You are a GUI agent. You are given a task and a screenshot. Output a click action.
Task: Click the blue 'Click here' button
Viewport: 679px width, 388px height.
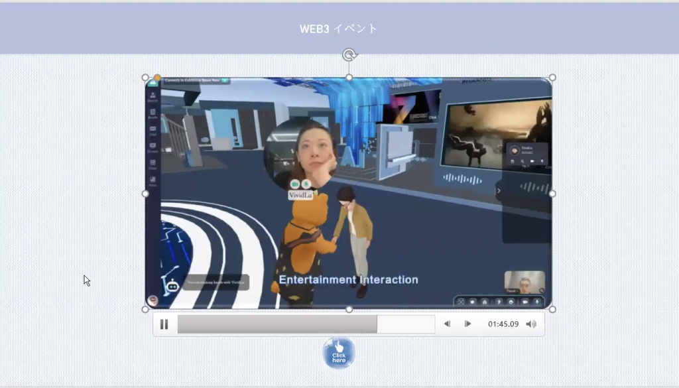coord(339,353)
